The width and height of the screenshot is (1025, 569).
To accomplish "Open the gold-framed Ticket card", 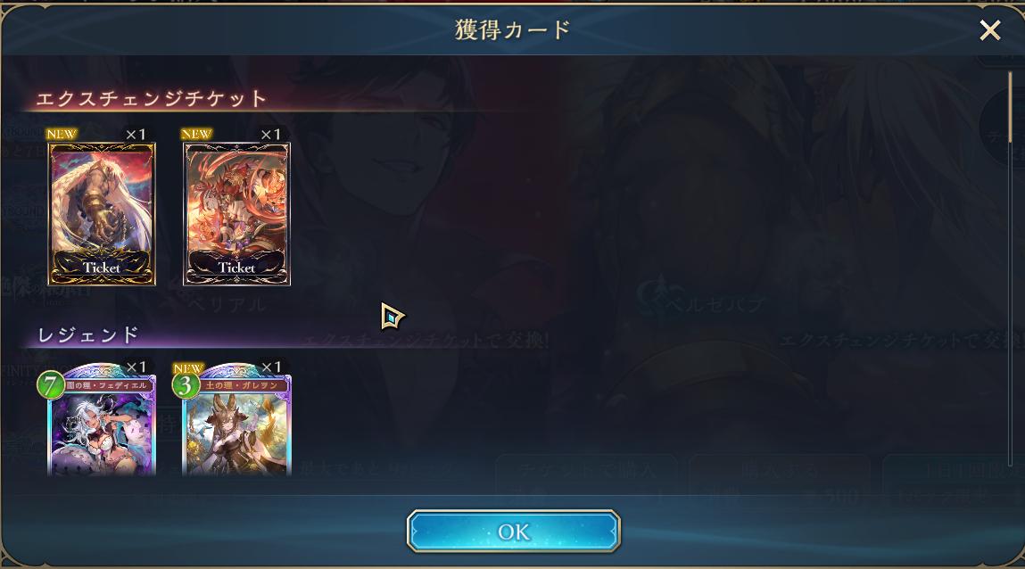I will (x=102, y=214).
